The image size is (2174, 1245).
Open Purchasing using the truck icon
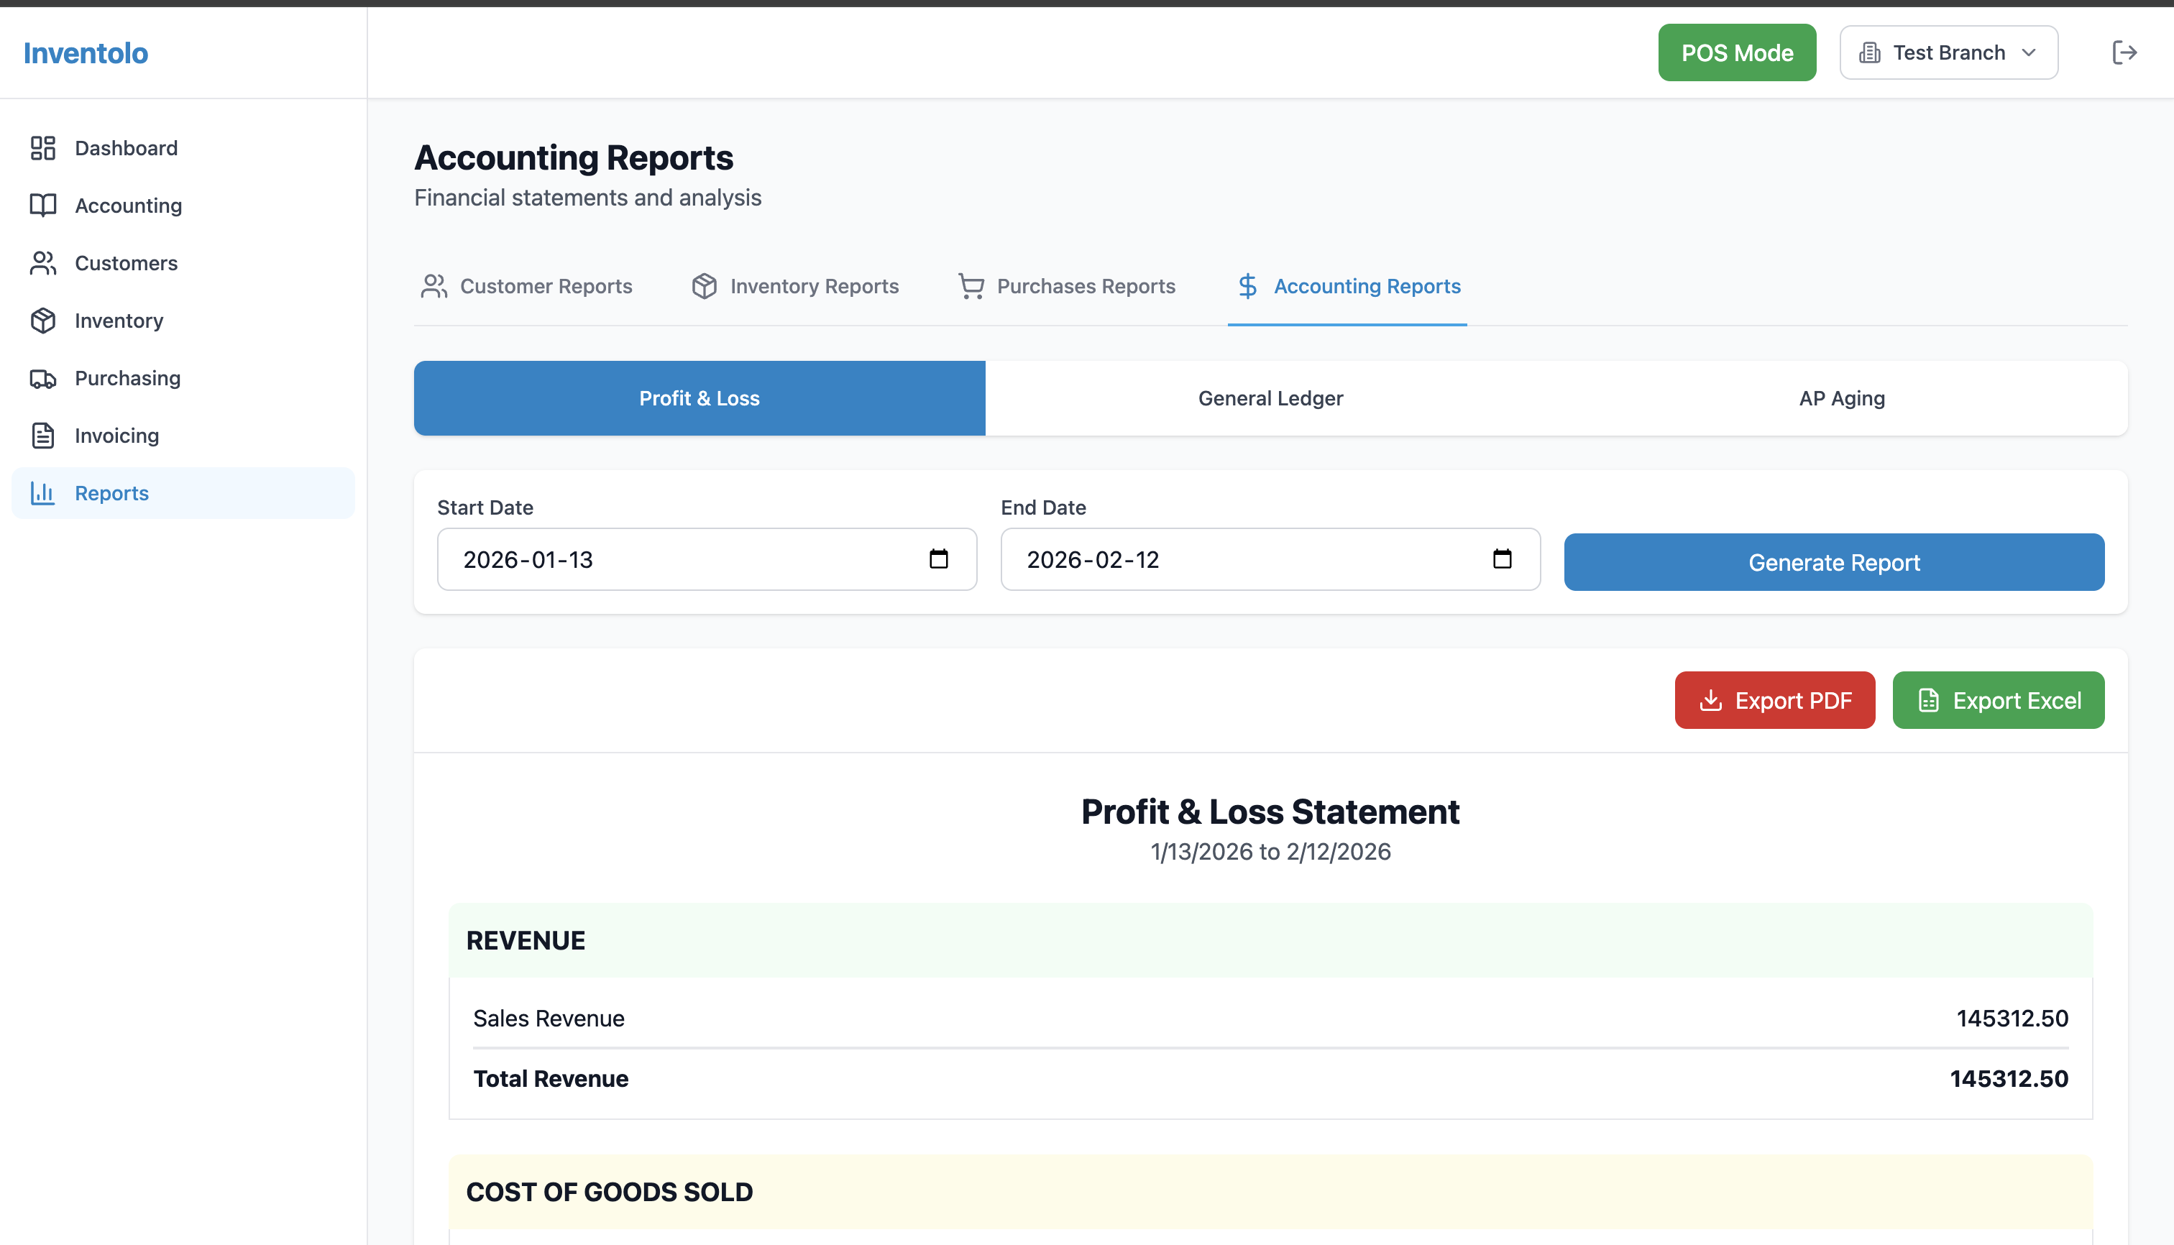point(44,378)
